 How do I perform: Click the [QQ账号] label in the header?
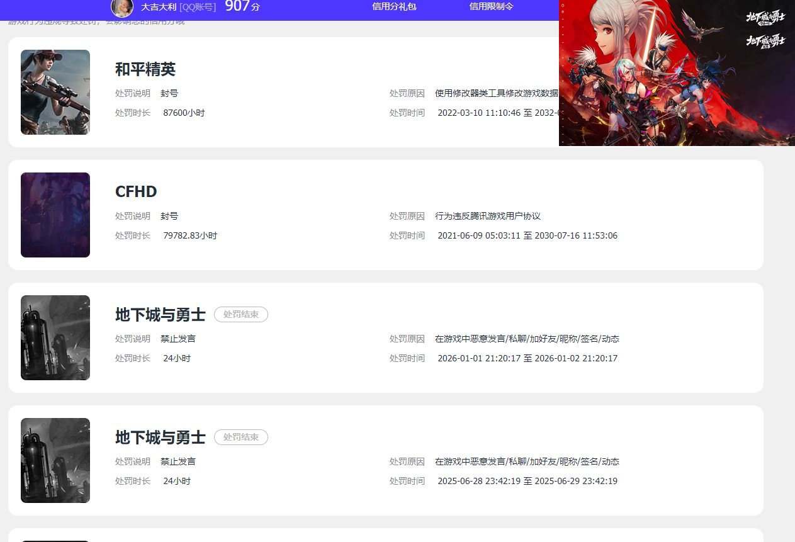[x=198, y=7]
